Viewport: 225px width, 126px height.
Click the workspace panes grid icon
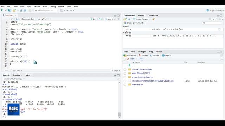point(62,10)
